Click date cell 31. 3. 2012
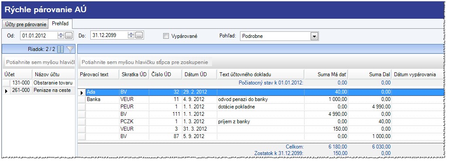The width and height of the screenshot is (449, 162). click(199, 129)
